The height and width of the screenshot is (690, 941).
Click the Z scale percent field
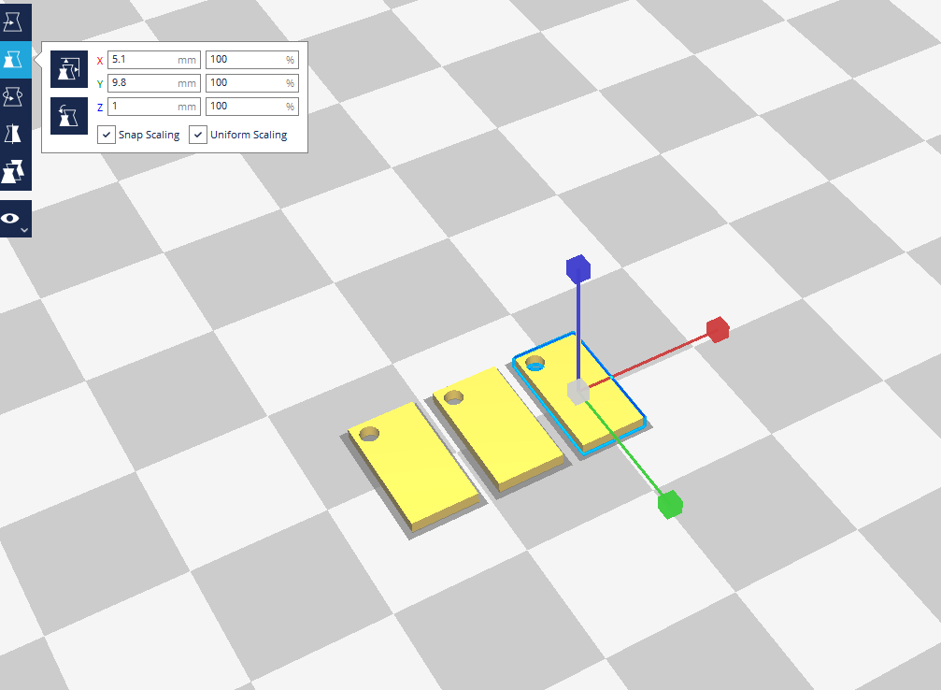pyautogui.click(x=252, y=107)
